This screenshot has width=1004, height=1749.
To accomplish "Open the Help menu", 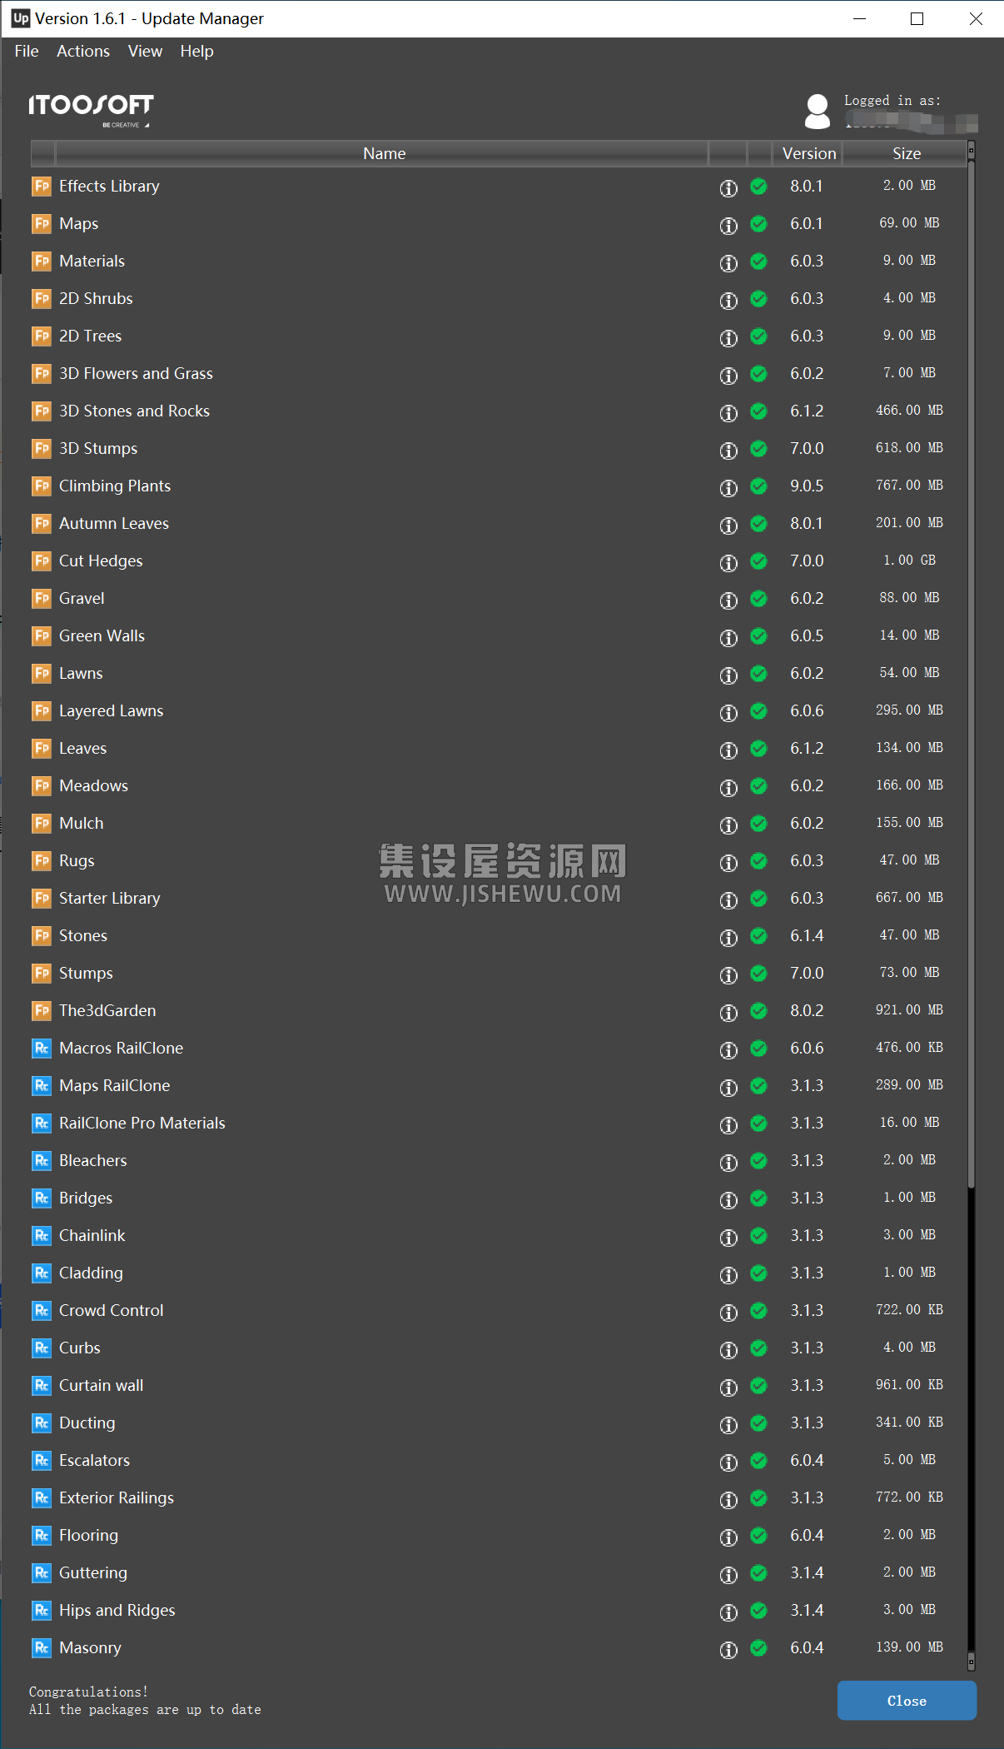I will (x=196, y=51).
